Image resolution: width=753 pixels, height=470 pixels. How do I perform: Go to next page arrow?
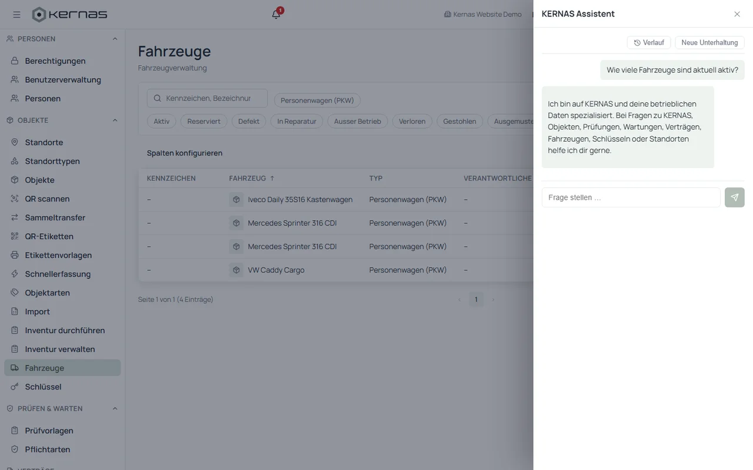pyautogui.click(x=493, y=300)
